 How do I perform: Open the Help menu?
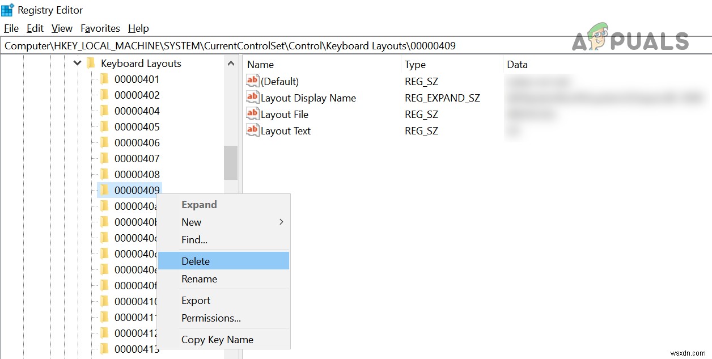point(138,28)
